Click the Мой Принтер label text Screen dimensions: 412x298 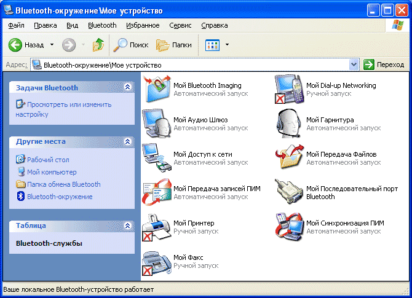click(194, 223)
